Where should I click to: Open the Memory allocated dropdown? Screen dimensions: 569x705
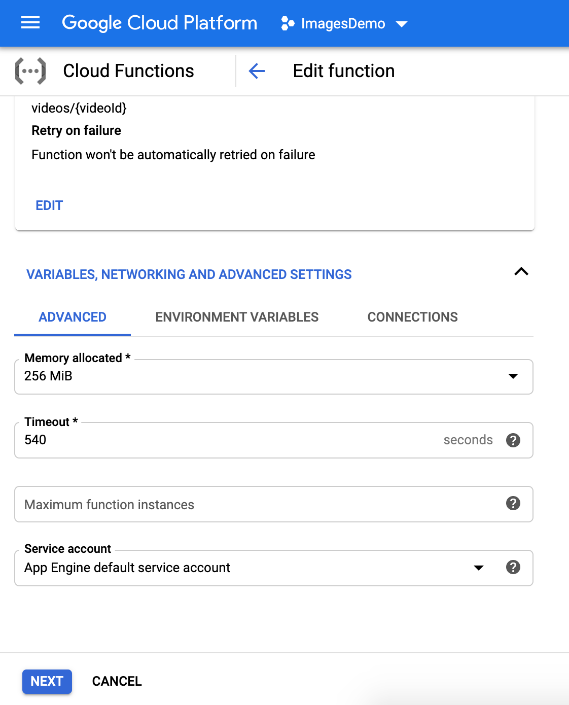pos(274,377)
